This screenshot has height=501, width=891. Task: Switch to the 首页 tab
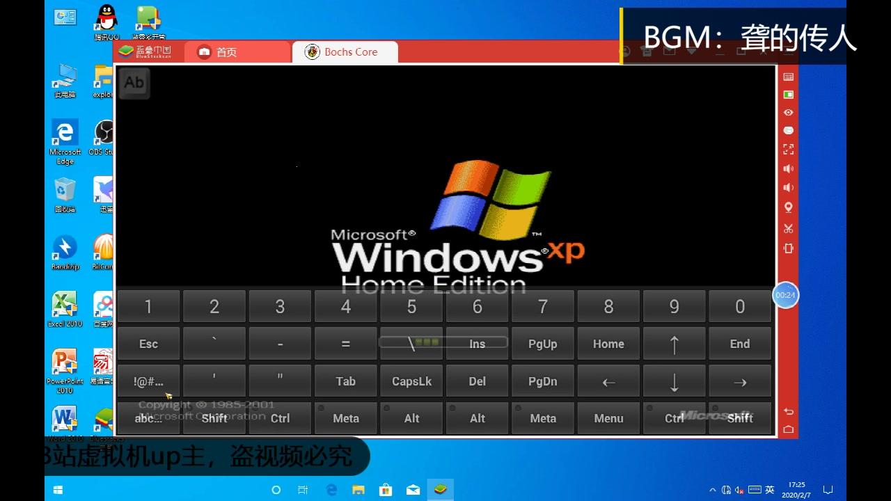click(x=237, y=52)
